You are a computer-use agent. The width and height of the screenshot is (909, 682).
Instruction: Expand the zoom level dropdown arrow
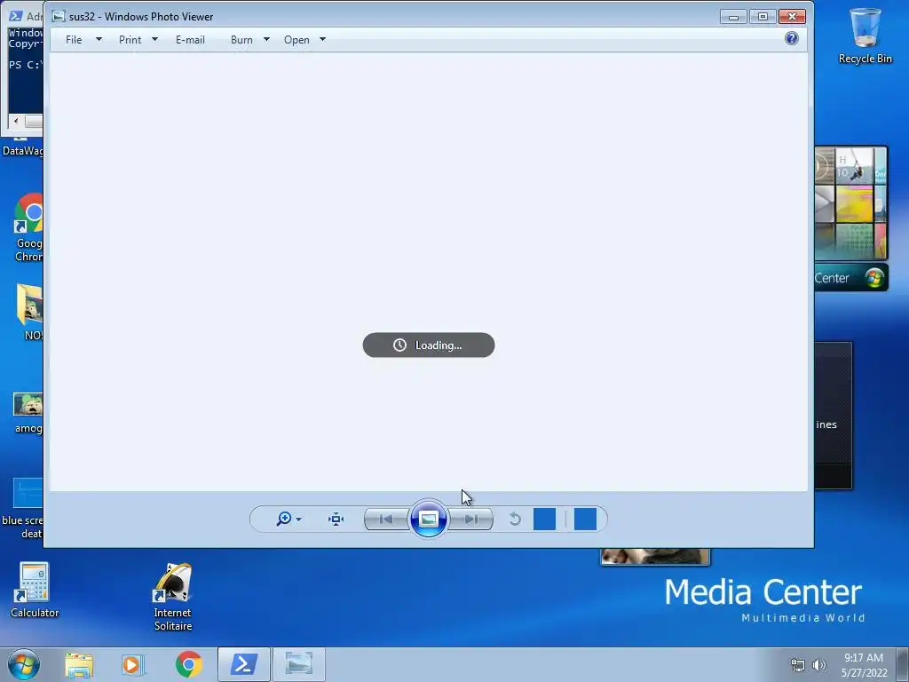tap(298, 519)
